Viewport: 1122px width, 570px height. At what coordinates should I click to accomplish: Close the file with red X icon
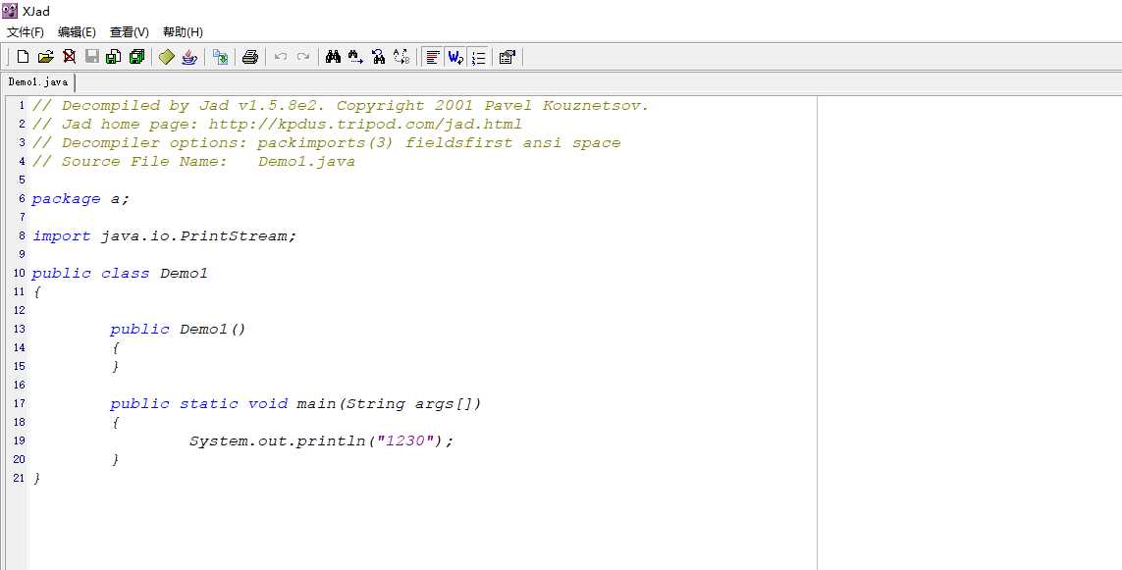[70, 57]
